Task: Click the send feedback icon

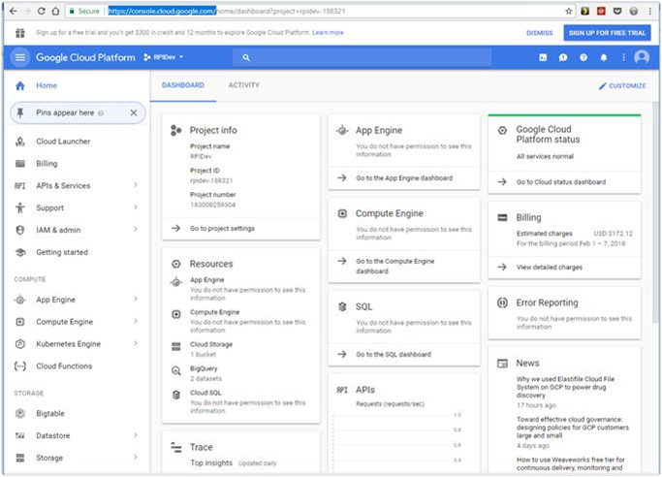Action: coord(563,57)
